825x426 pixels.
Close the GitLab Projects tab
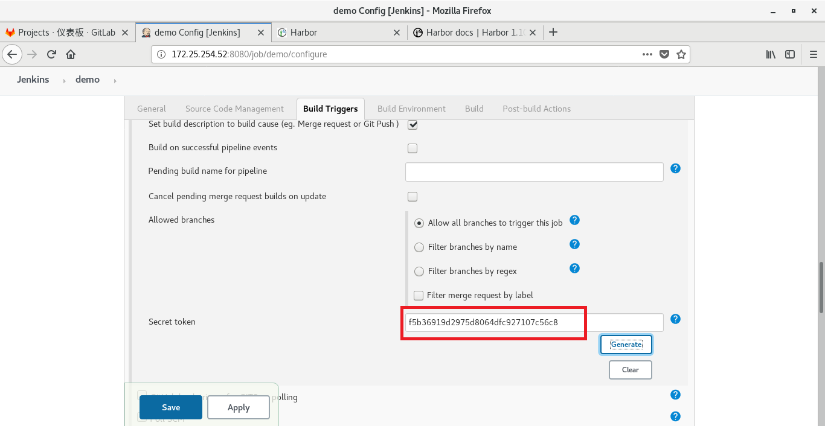point(125,33)
